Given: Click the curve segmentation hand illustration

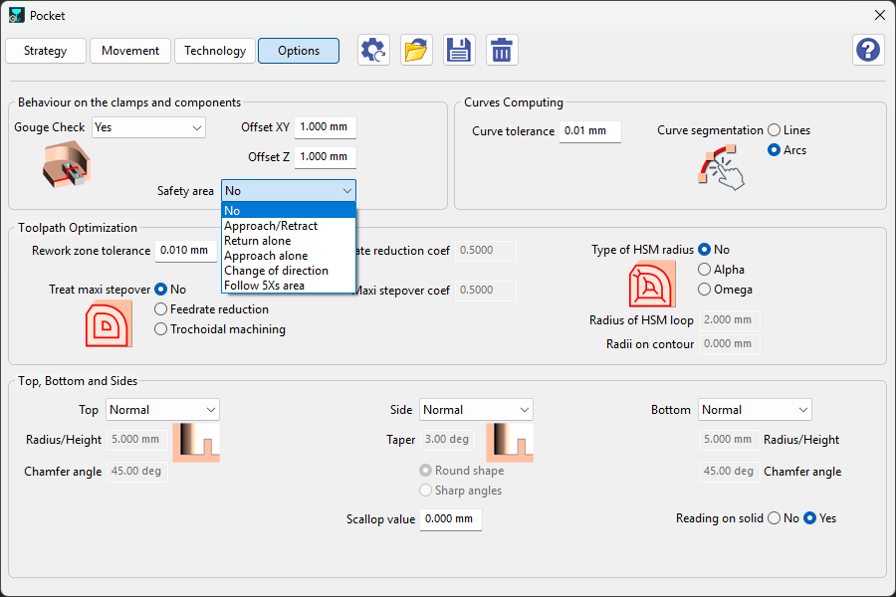Looking at the screenshot, I should click(x=720, y=166).
